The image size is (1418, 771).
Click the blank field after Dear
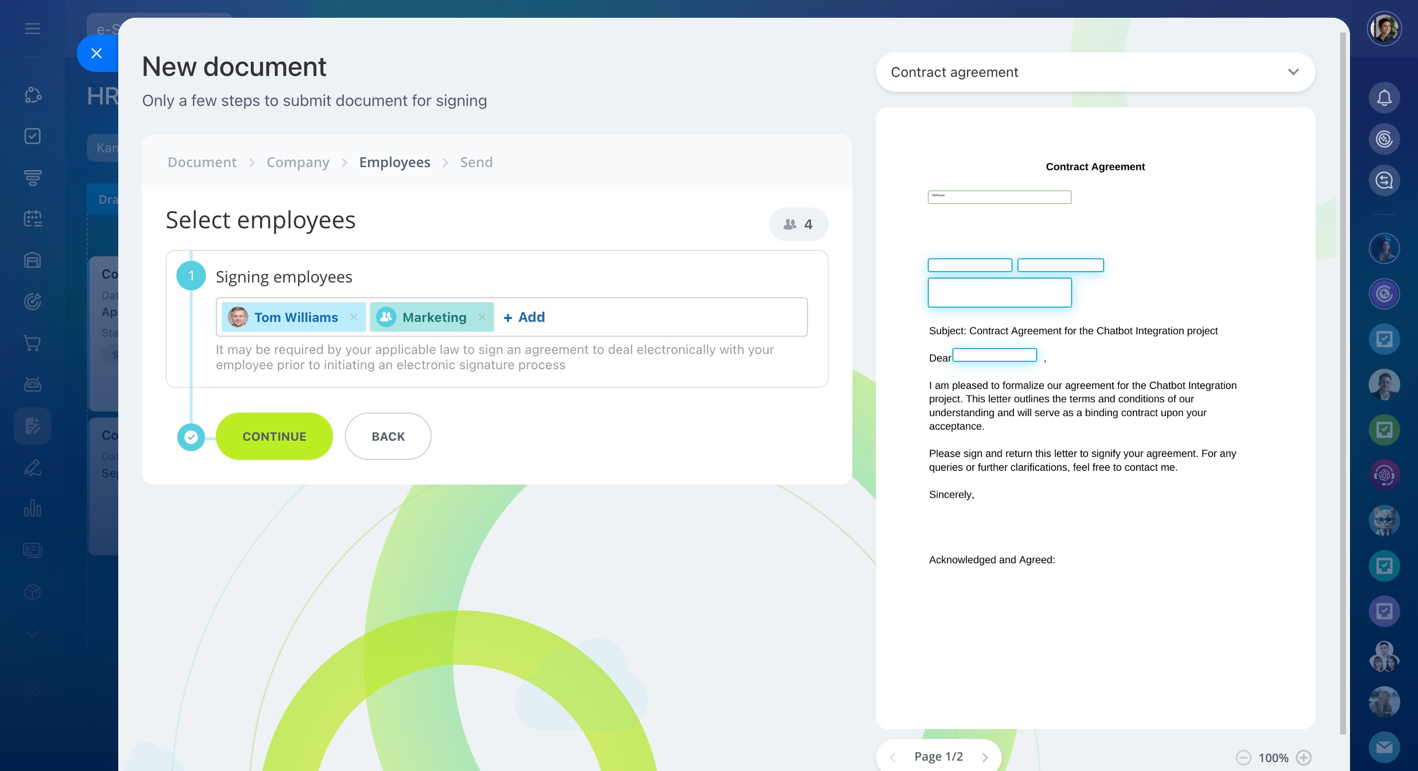tap(994, 355)
